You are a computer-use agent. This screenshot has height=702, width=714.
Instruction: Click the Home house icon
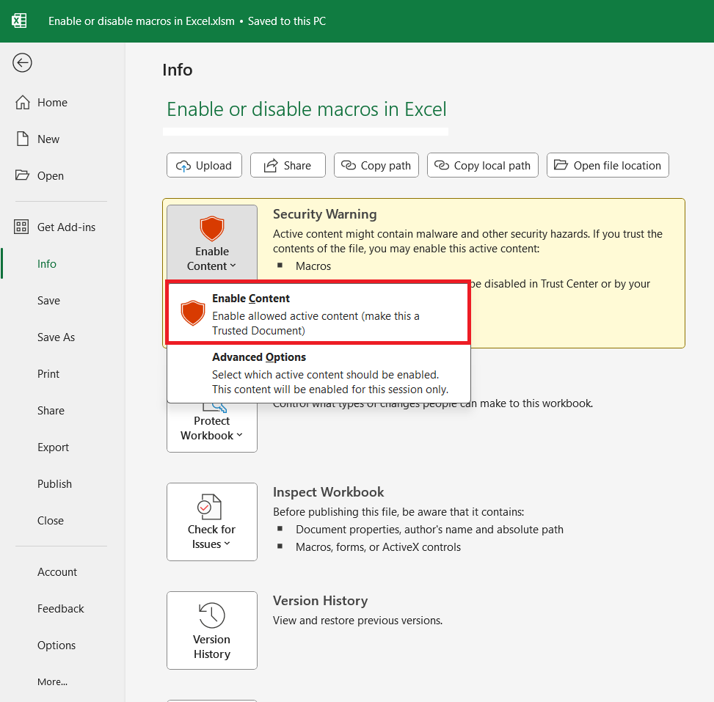pos(22,103)
